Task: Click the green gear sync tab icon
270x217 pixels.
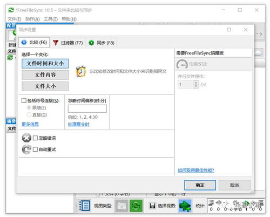Action: pos(91,43)
